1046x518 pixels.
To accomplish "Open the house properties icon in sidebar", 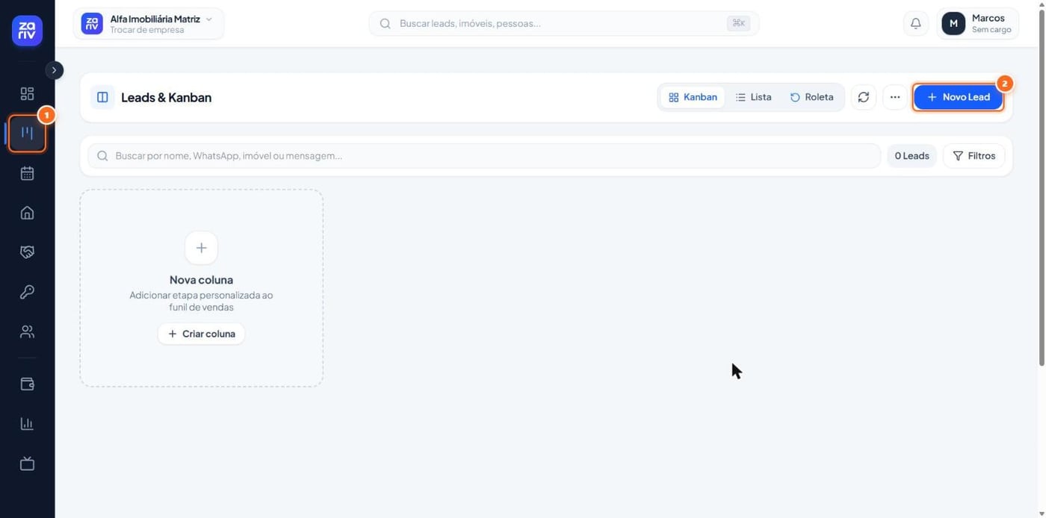I will (27, 213).
